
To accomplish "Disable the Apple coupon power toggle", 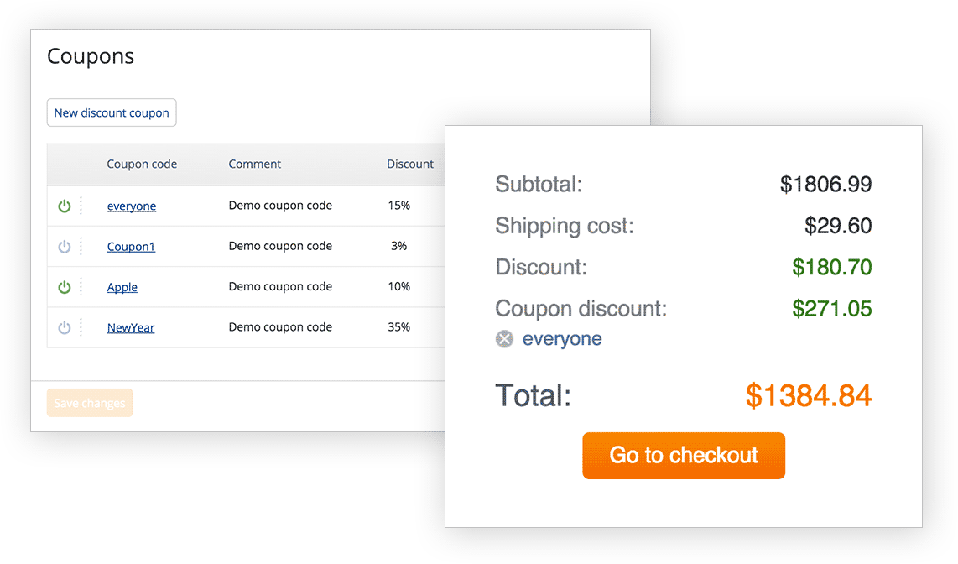I will (x=65, y=287).
